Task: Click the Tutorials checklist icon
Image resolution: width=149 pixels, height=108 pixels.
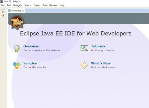Action: pyautogui.click(x=84, y=48)
